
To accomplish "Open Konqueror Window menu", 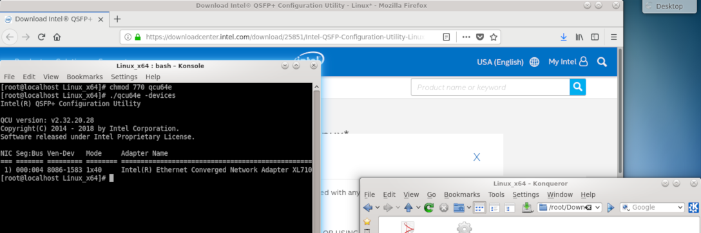I will click(560, 194).
